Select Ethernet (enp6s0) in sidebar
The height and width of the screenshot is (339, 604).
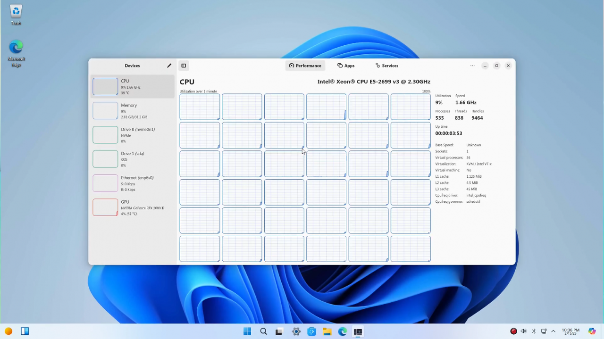click(133, 183)
